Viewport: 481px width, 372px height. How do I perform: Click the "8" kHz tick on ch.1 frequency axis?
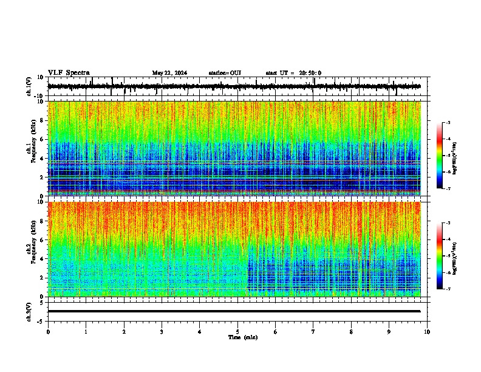point(42,120)
